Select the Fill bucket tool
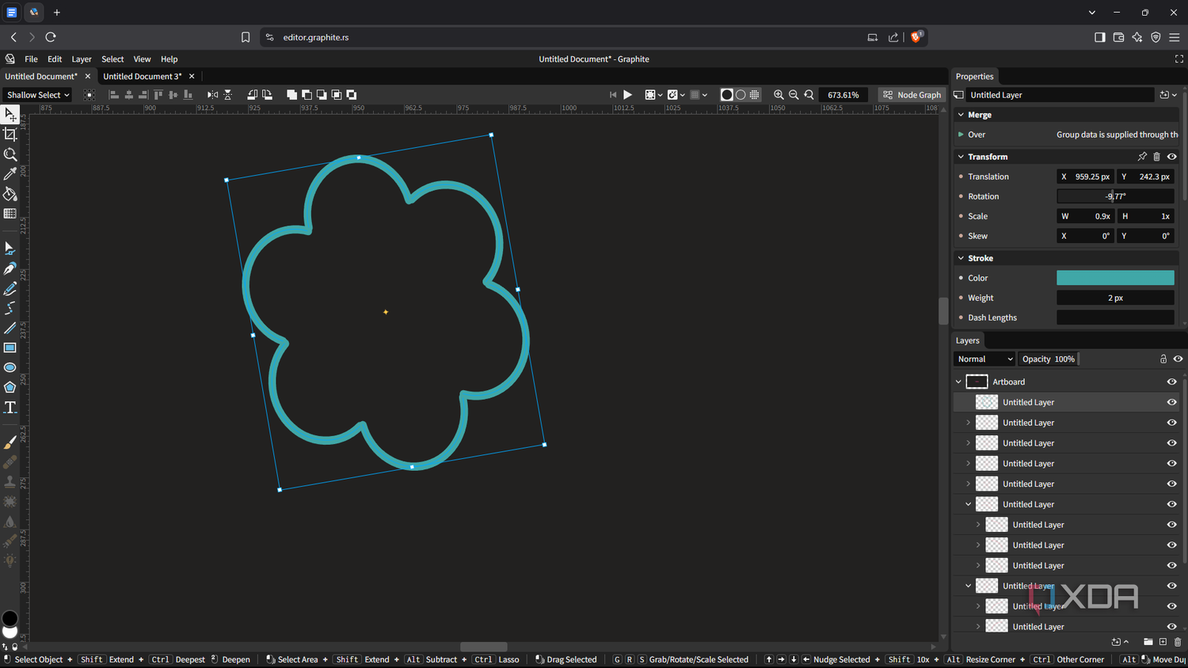The image size is (1188, 668). tap(10, 194)
